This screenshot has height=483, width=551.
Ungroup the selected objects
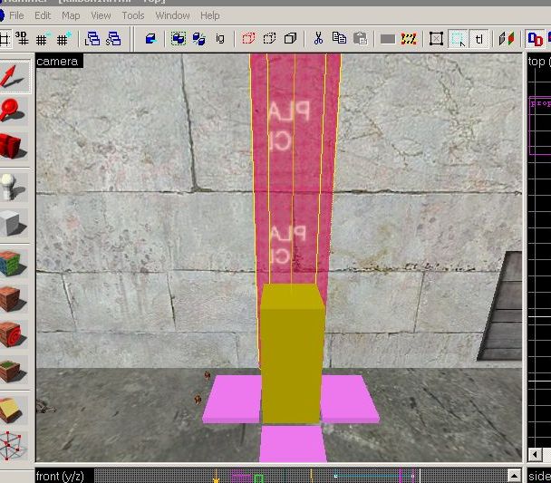coord(198,39)
